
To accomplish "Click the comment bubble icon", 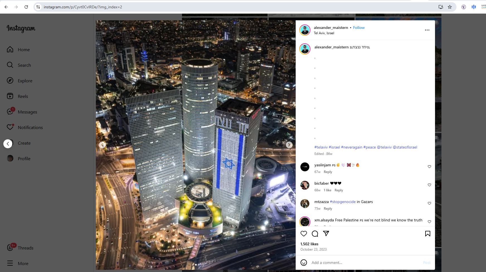I will pos(315,234).
